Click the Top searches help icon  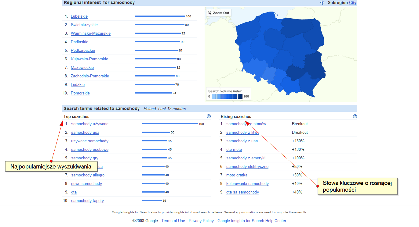point(209,116)
